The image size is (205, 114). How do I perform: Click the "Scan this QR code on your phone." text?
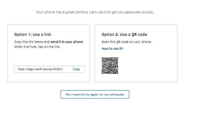pyautogui.click(x=126, y=42)
